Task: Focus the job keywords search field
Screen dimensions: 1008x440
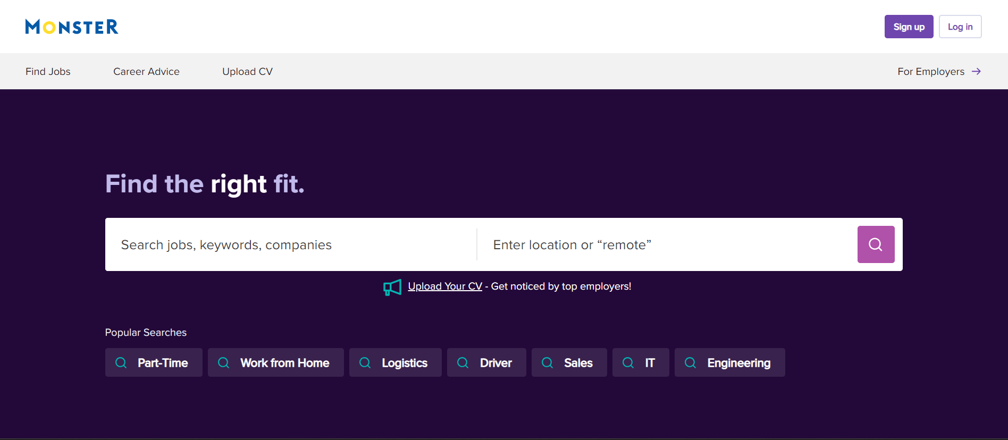Action: [x=291, y=244]
